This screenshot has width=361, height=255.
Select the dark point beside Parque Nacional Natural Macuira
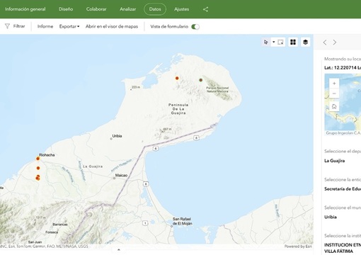(x=201, y=80)
